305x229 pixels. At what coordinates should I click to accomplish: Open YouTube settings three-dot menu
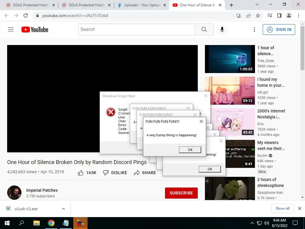click(x=254, y=30)
